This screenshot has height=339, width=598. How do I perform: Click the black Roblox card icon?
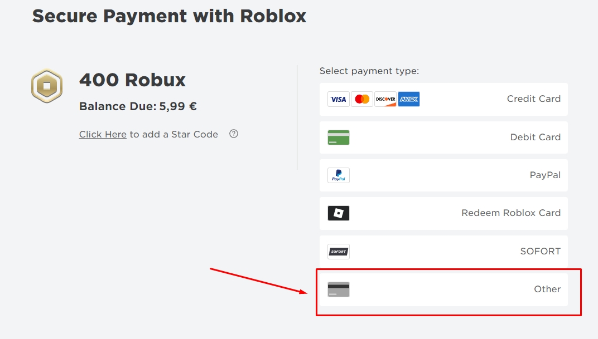click(339, 213)
